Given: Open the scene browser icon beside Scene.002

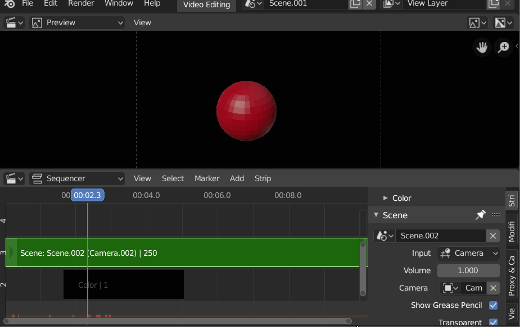Looking at the screenshot, I should click(385, 236).
